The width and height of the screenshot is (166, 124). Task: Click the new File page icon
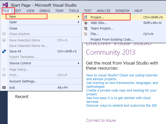pyautogui.click(x=85, y=34)
